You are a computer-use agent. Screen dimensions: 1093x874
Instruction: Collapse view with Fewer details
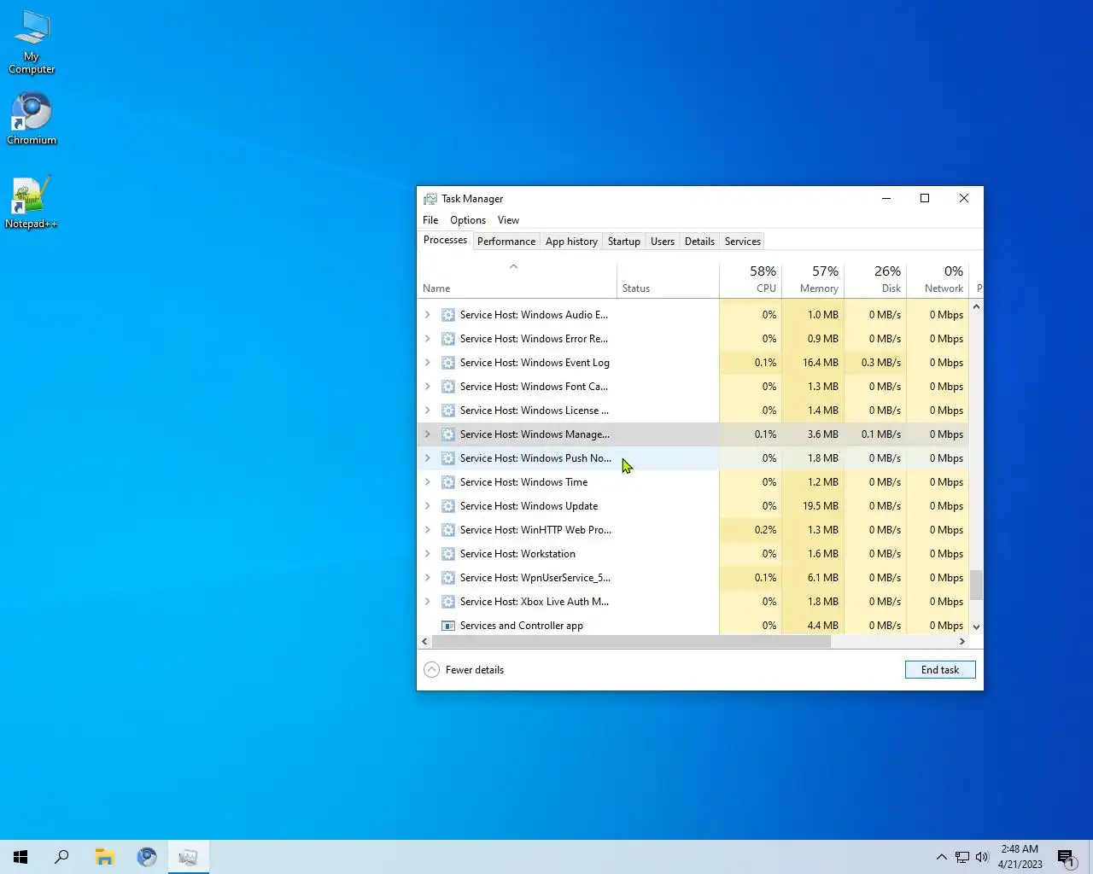click(464, 670)
